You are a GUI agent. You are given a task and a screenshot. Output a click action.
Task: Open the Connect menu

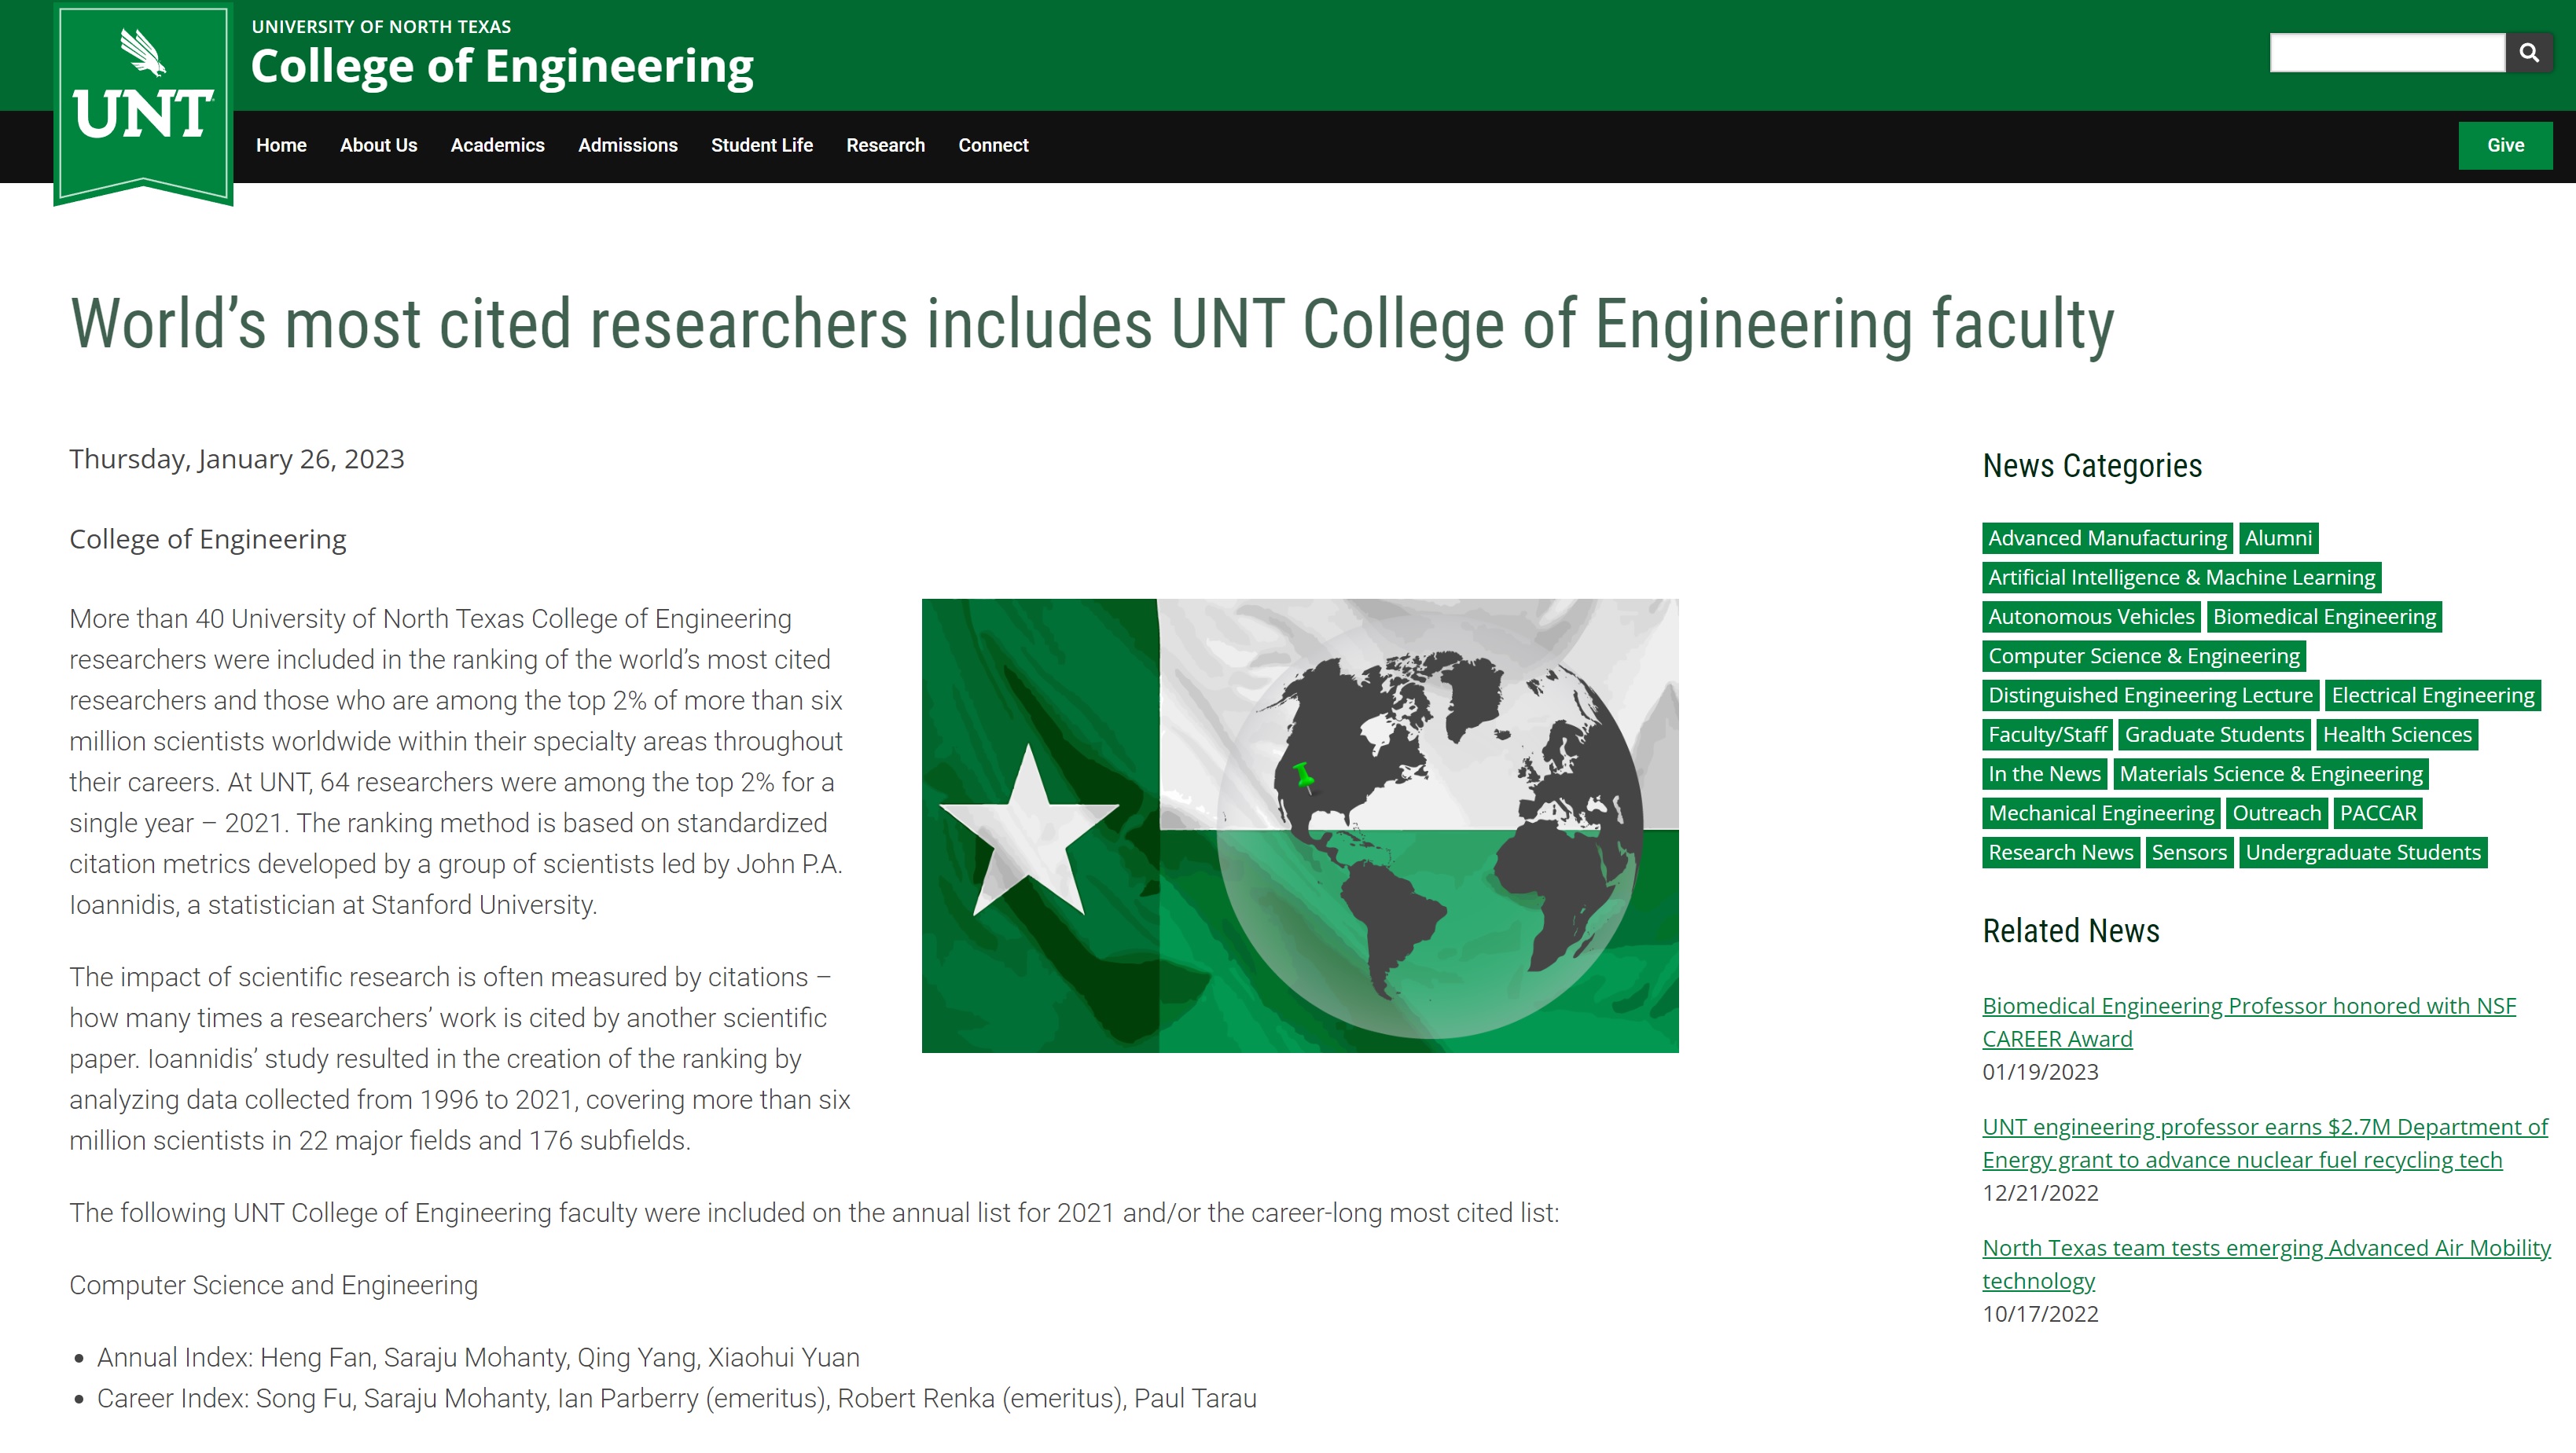[x=993, y=145]
